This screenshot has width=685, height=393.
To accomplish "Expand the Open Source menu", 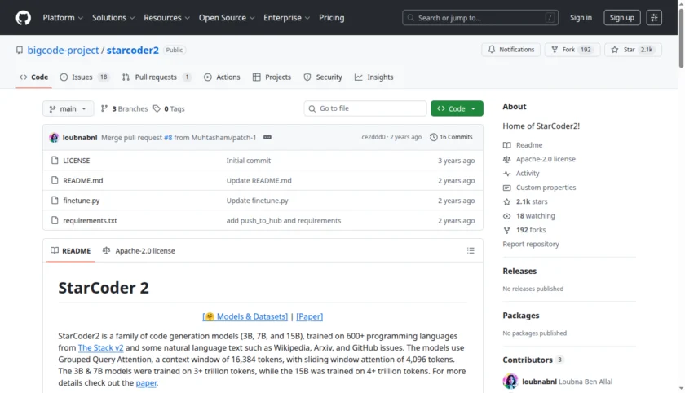I will coord(227,18).
